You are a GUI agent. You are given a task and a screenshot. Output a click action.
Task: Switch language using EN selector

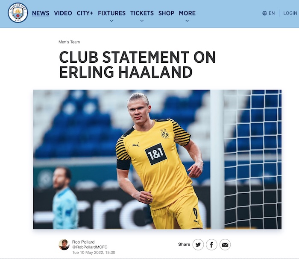point(272,13)
